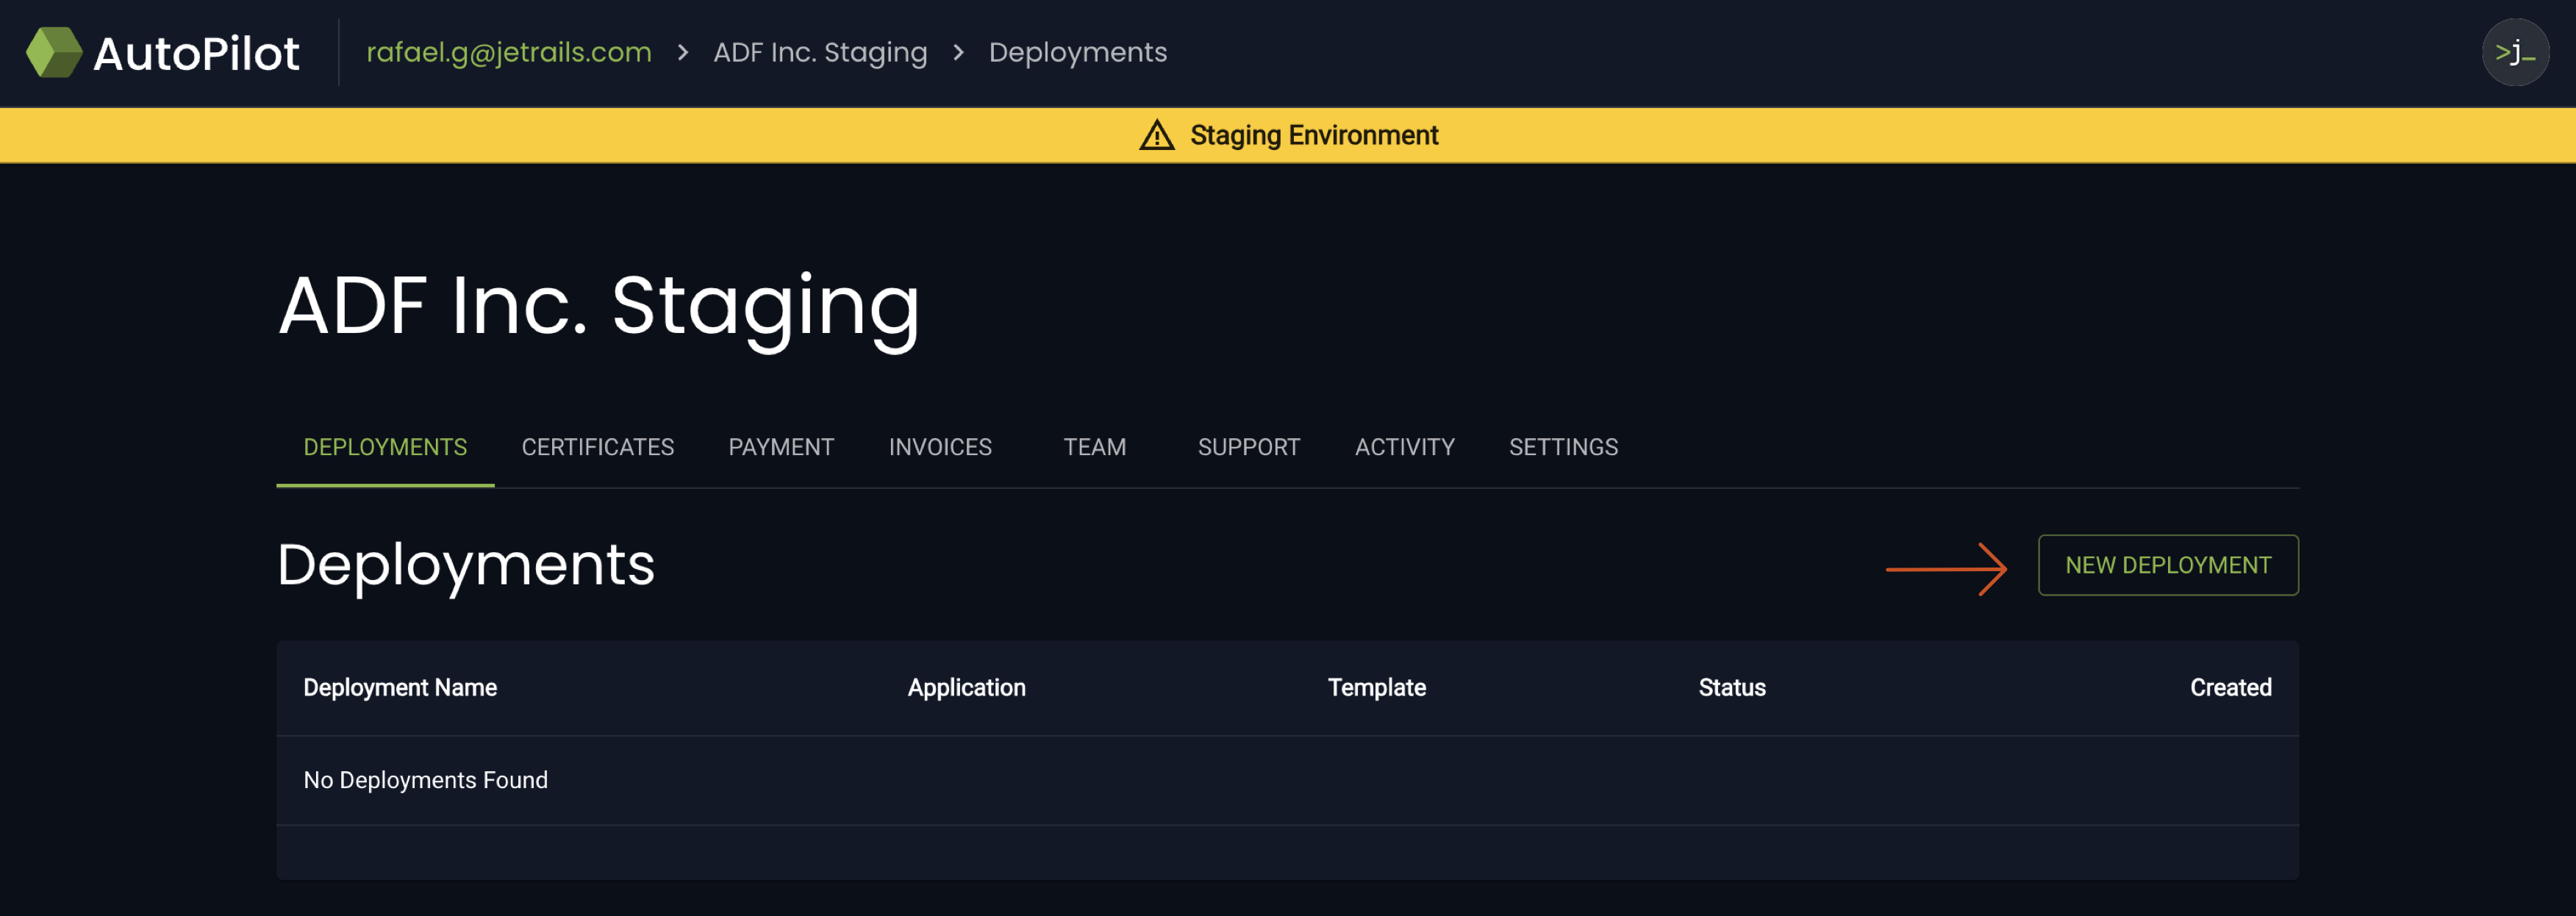Switch to the CERTIFICATES tab

(597, 447)
